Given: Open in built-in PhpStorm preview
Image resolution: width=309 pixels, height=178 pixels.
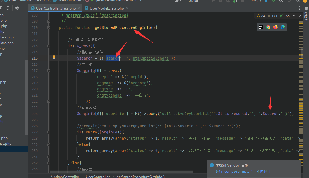Looking at the screenshot, I should [x=261, y=27].
